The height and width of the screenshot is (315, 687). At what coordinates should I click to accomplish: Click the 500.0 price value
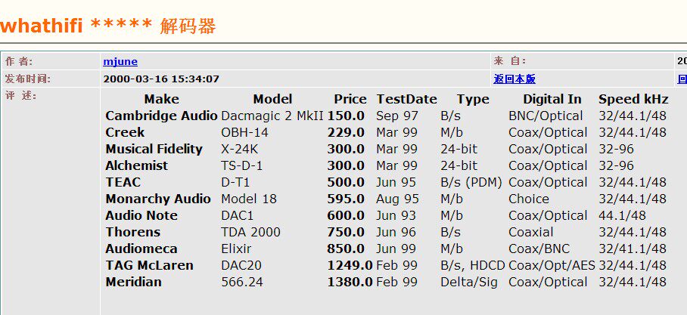[x=346, y=183]
